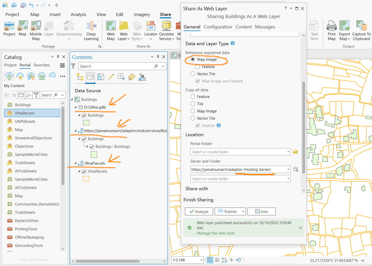Click the green Buildings symbol swatch

pos(86,123)
